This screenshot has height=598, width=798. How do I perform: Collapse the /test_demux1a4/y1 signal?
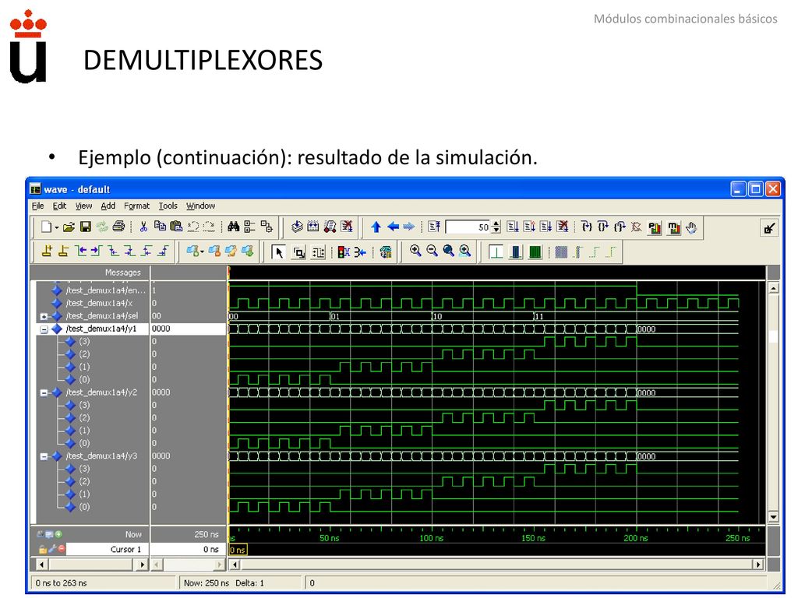click(44, 329)
